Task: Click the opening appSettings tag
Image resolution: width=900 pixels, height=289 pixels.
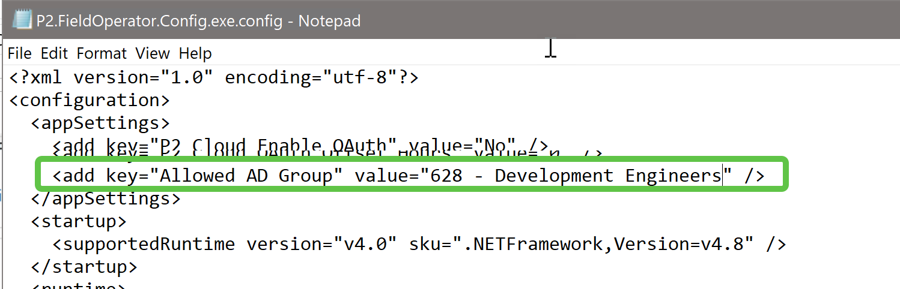Action: tap(100, 123)
